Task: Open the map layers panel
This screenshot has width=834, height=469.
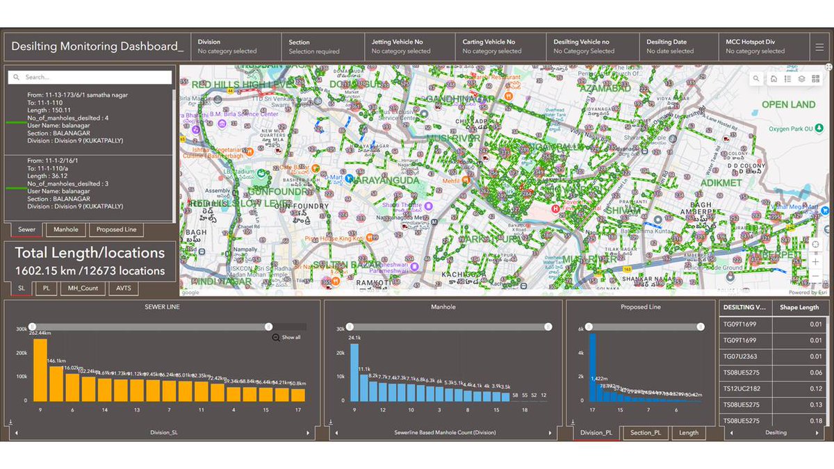Action: click(x=801, y=79)
